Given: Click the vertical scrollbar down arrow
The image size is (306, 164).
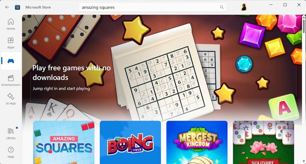Looking at the screenshot, I should (x=304, y=161).
